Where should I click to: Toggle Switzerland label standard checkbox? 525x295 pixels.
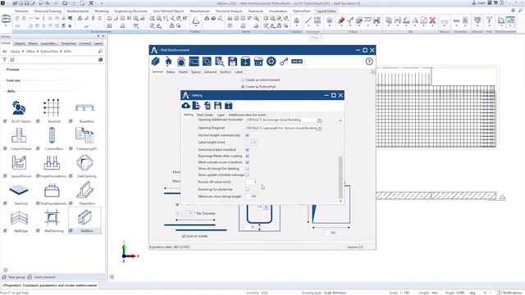247,149
